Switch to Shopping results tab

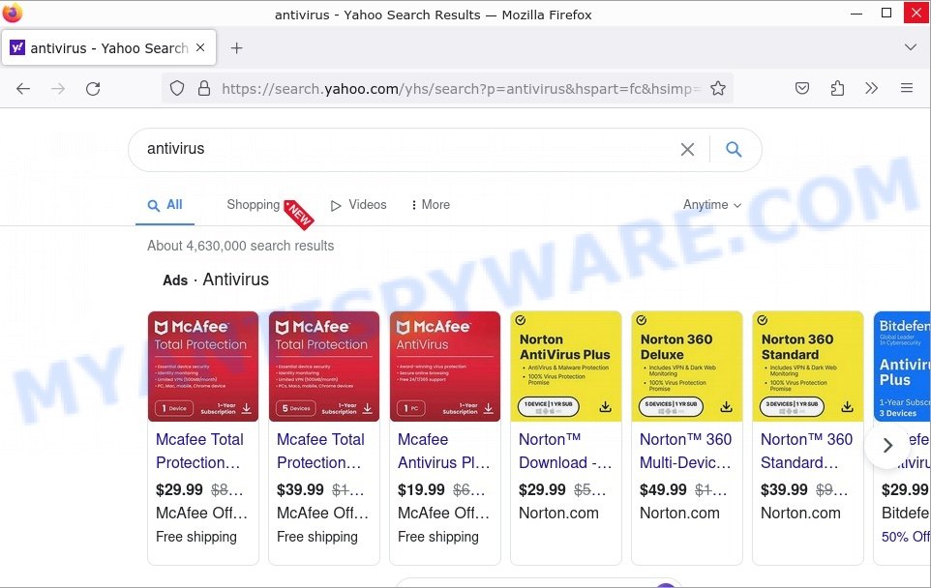pyautogui.click(x=254, y=205)
